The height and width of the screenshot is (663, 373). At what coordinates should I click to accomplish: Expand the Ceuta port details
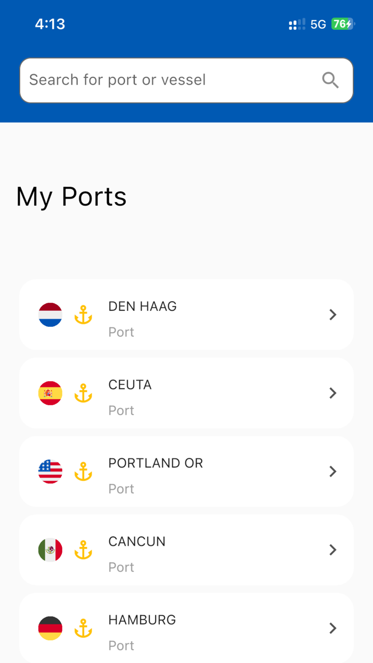(333, 393)
